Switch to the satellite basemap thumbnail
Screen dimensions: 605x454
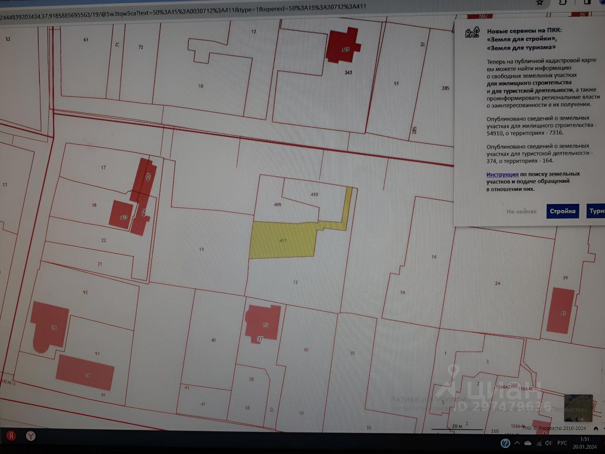(578, 408)
